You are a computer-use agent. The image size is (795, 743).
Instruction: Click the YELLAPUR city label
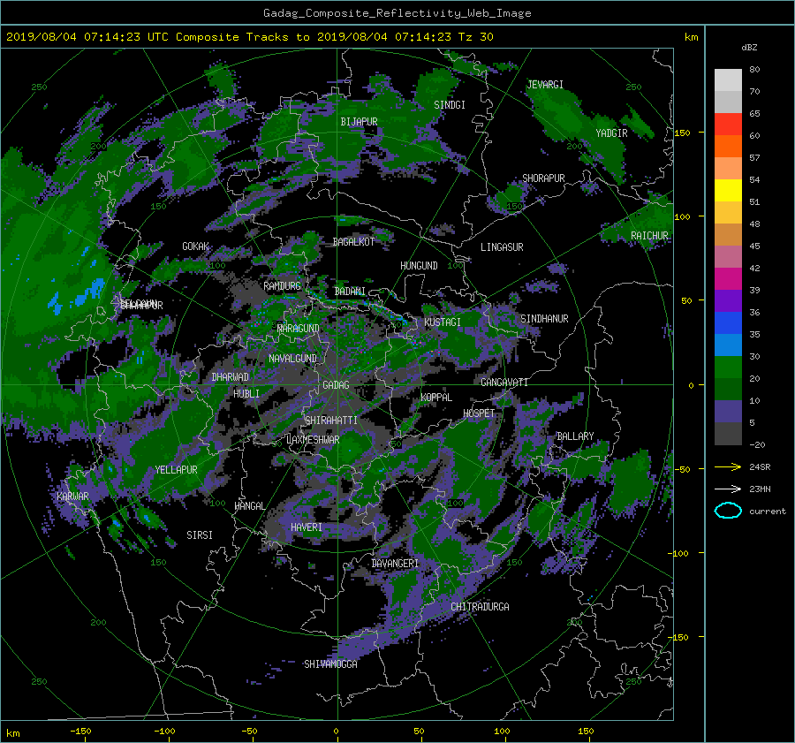176,470
